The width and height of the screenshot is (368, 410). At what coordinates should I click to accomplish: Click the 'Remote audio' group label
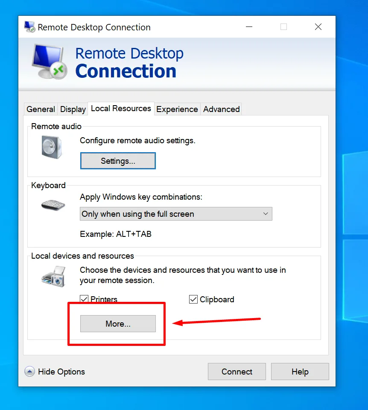coord(56,126)
